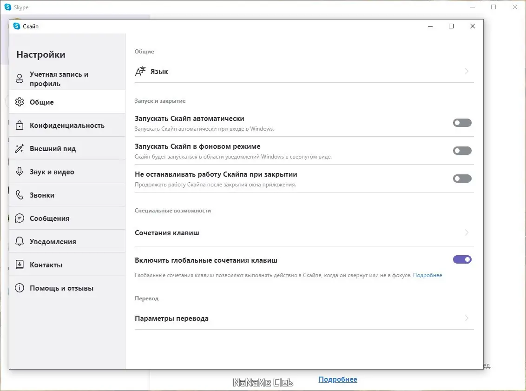Screen dimensions: 526x391
Task: Click the padlock icon for Конфиденциальность
Action: click(x=20, y=126)
